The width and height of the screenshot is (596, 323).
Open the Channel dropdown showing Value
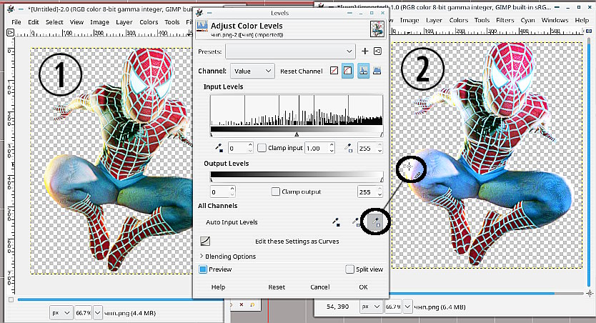coord(252,71)
